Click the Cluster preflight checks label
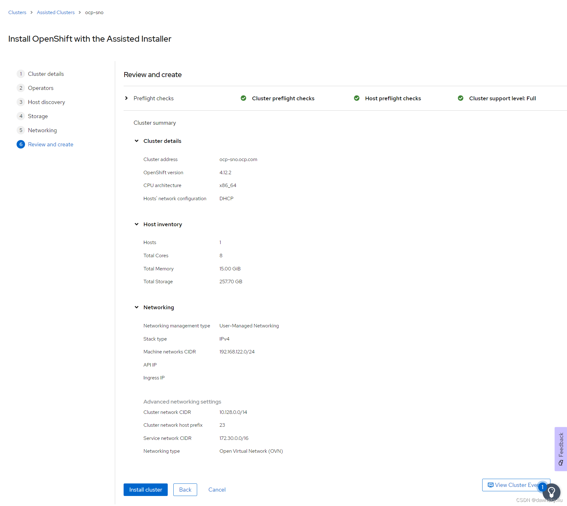 [x=283, y=98]
